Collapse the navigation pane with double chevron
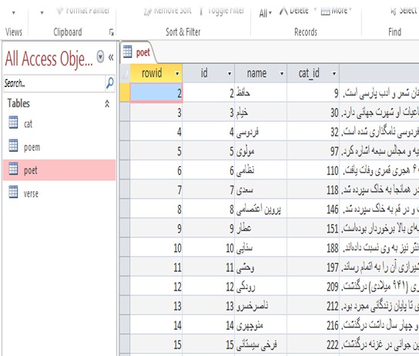The width and height of the screenshot is (419, 356). pyautogui.click(x=111, y=57)
